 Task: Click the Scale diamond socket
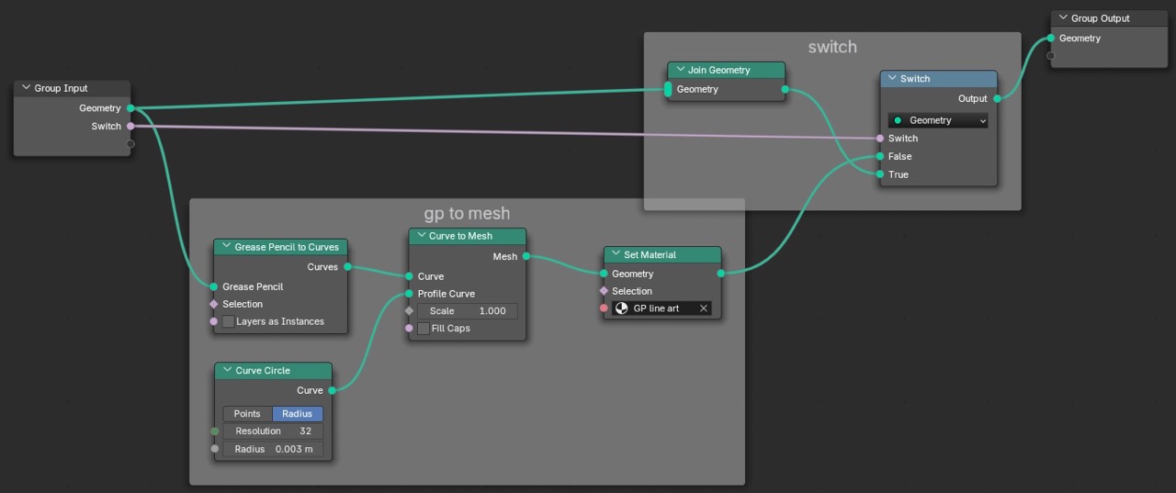click(x=409, y=311)
